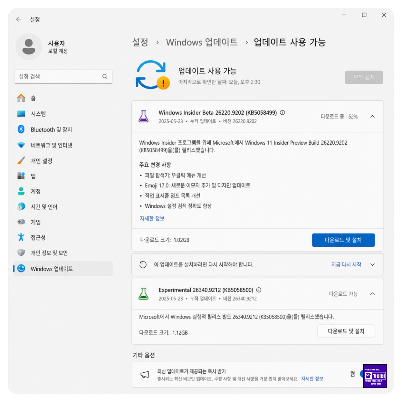Select the Accessibility figure icon
Image resolution: width=402 pixels, height=402 pixels.
point(21,237)
